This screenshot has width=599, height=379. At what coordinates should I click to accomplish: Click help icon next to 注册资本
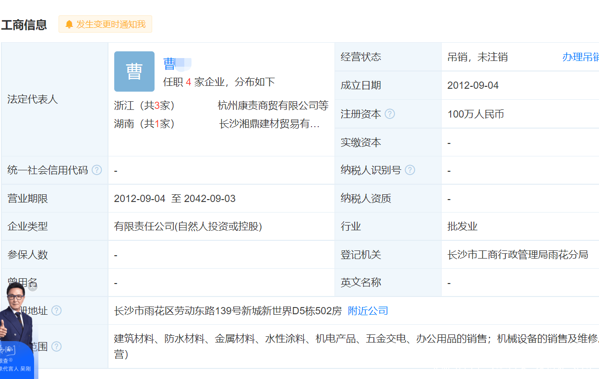pos(390,114)
